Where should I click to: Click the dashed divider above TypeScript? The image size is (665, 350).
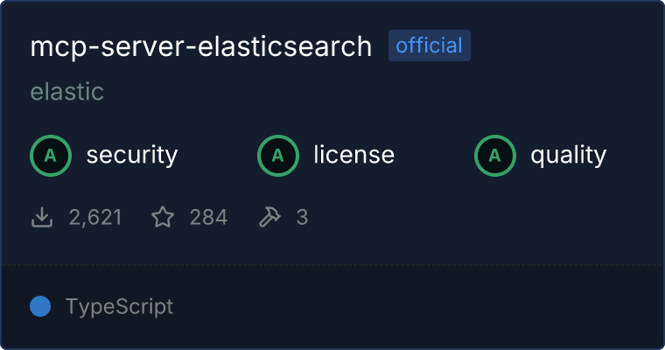(332, 265)
